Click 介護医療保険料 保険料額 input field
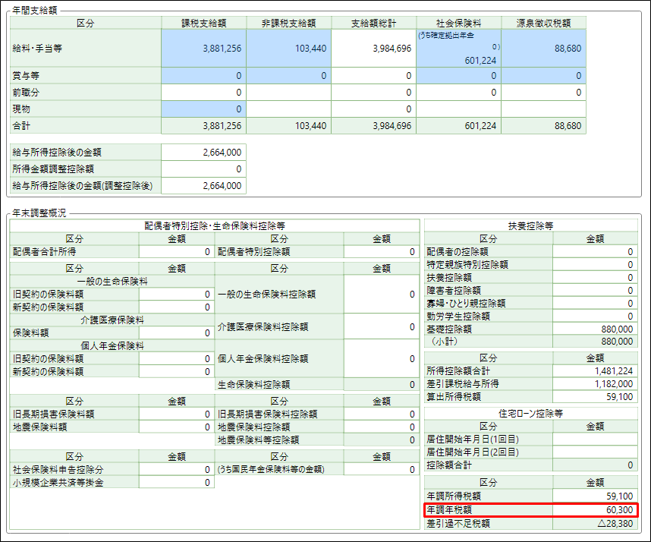The width and height of the screenshot is (651, 542). click(x=176, y=332)
